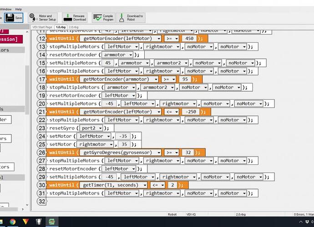This screenshot has width=314, height=227.
Task: Open leftMotor dropdown on line 31
Action: tap(122, 193)
